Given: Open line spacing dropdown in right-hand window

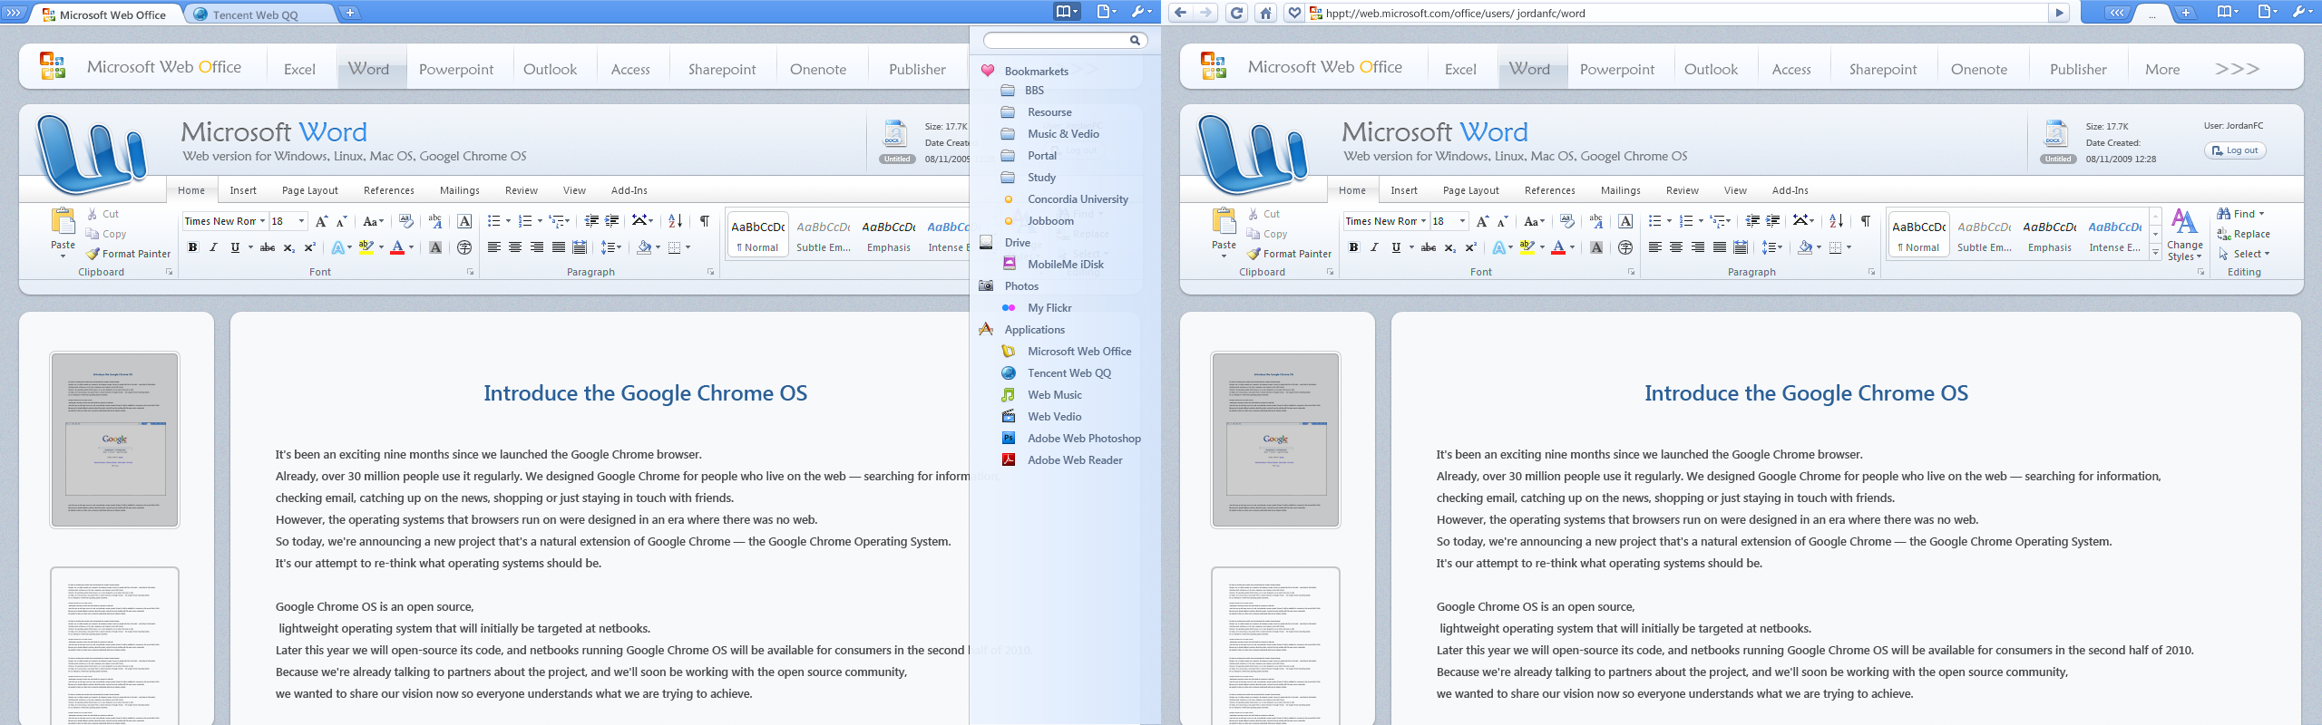Looking at the screenshot, I should click(x=1772, y=247).
